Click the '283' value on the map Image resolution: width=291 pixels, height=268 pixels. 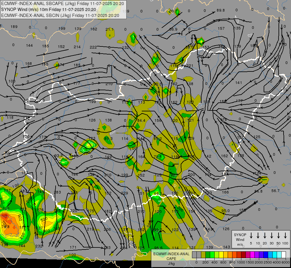click(57, 192)
